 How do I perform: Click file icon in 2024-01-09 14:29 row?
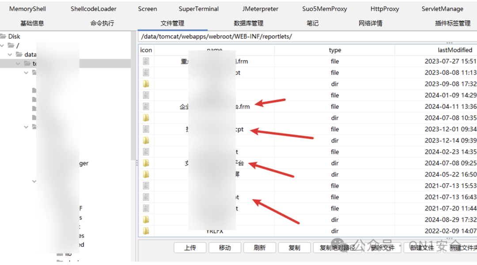(x=146, y=95)
